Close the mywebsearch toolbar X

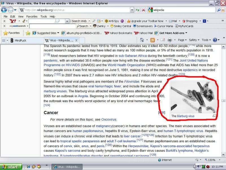(4, 26)
